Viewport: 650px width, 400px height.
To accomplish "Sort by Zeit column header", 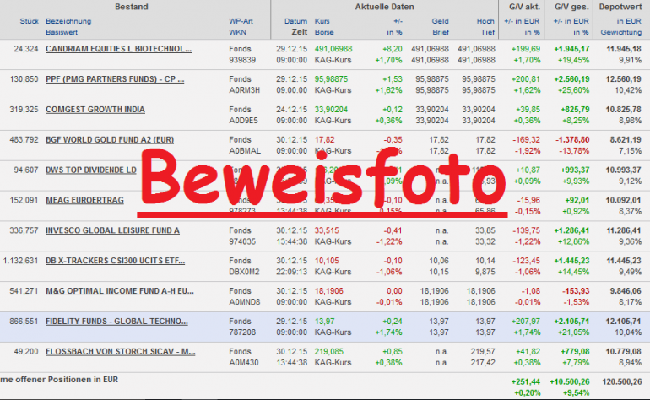I will (300, 32).
